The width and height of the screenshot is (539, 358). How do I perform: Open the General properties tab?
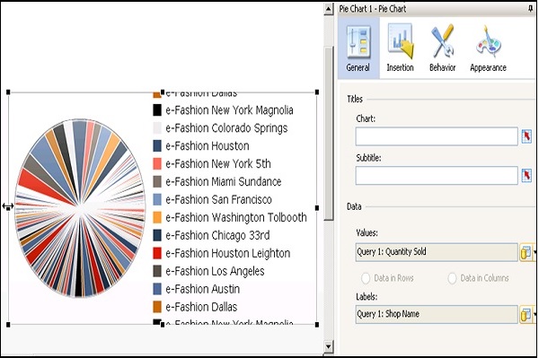[x=358, y=48]
